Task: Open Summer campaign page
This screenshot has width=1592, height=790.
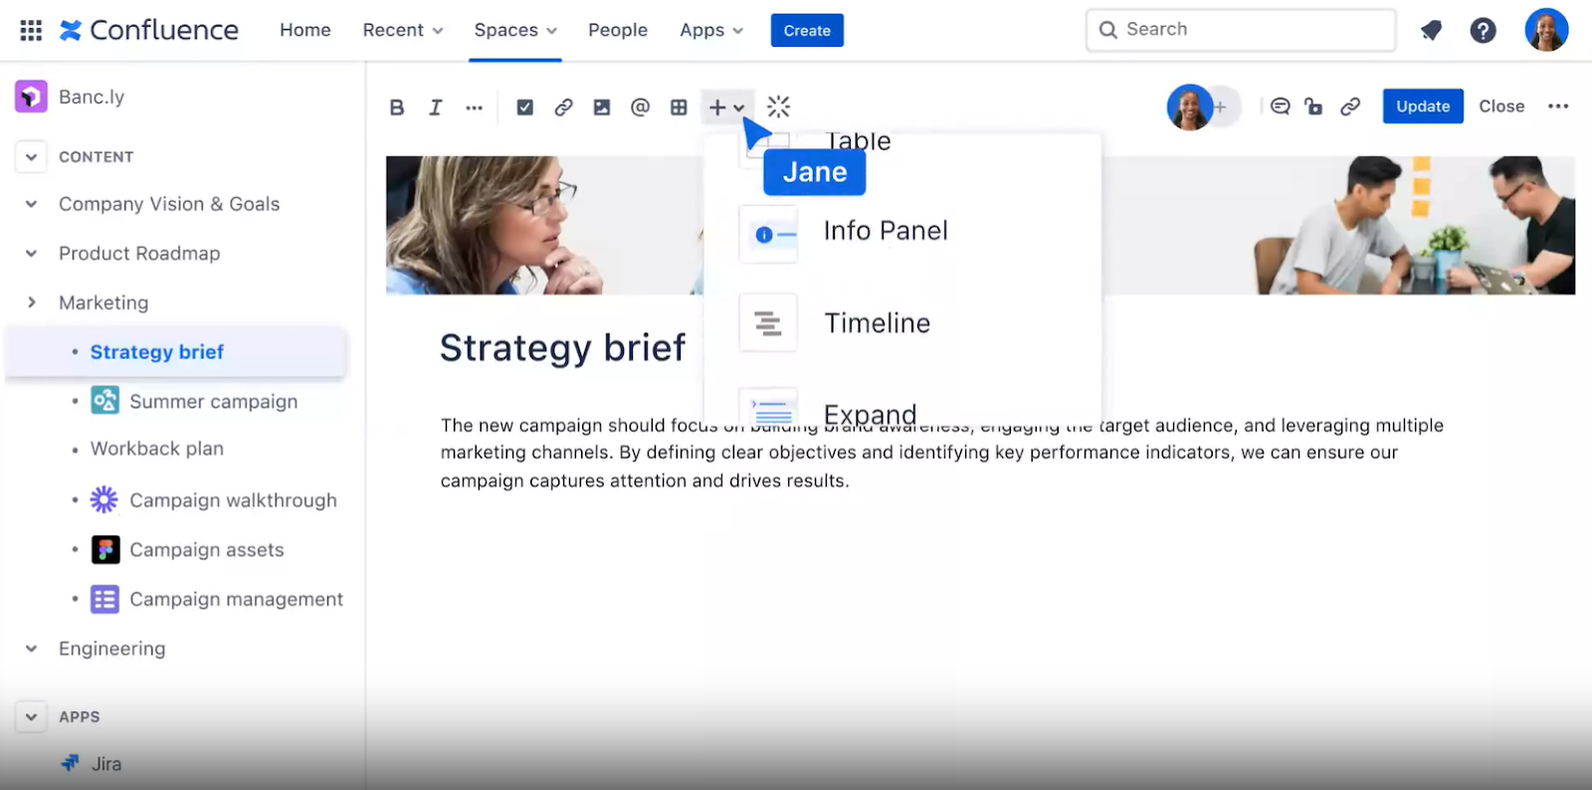Action: [213, 401]
